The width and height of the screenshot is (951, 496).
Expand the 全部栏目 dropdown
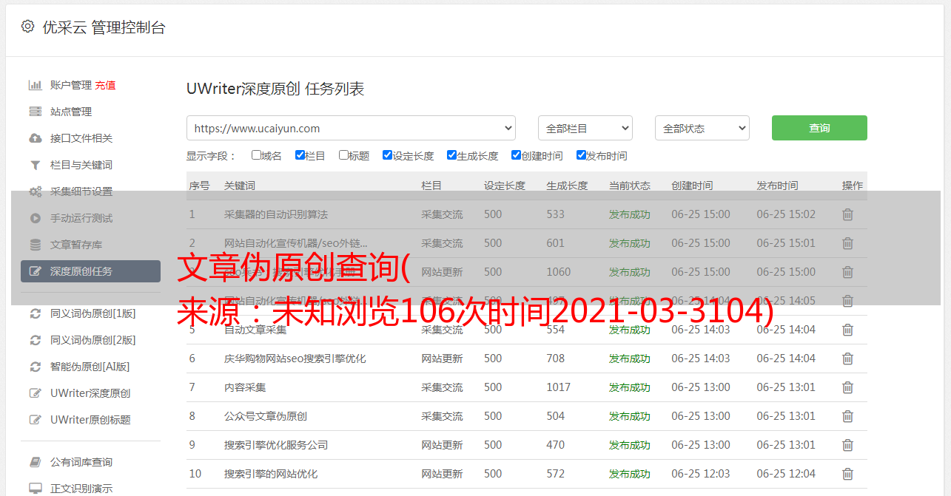click(x=585, y=128)
